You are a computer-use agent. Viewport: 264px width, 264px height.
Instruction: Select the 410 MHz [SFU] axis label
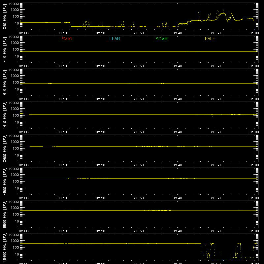click(x=4, y=49)
